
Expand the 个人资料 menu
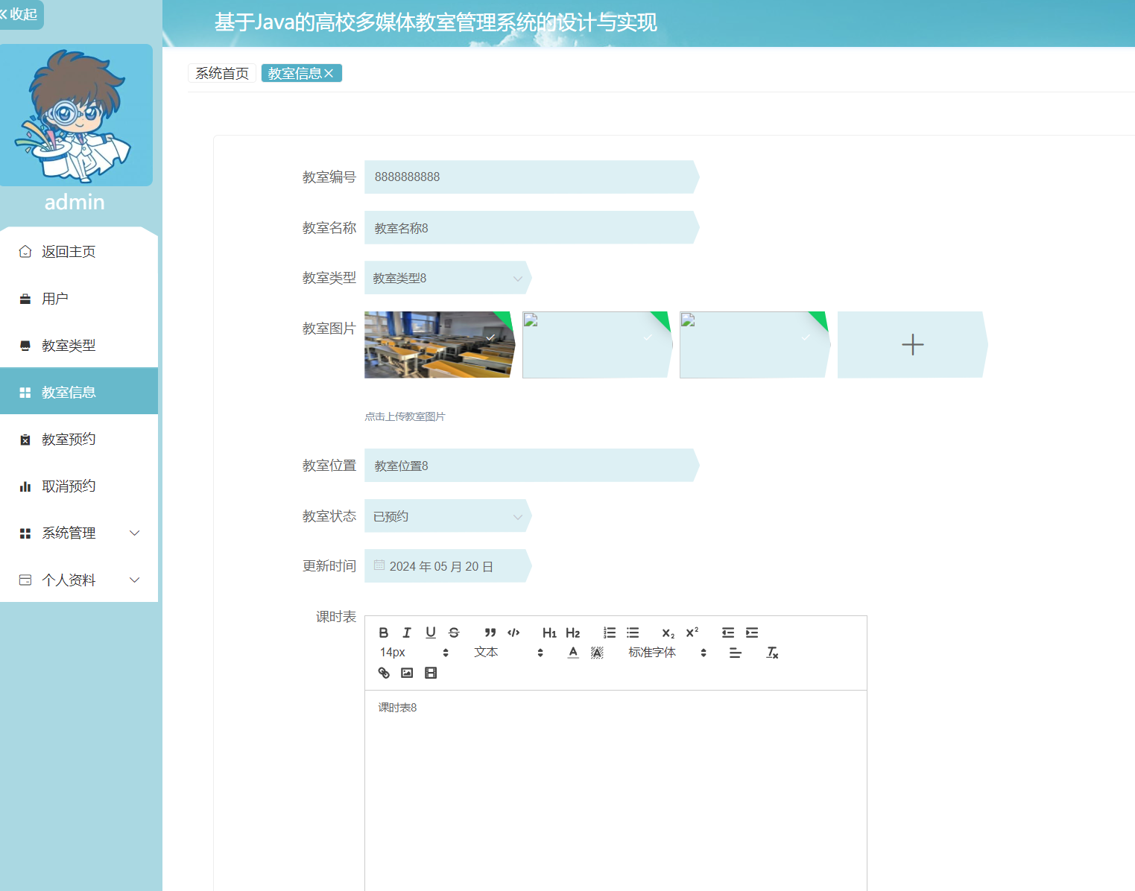click(79, 580)
